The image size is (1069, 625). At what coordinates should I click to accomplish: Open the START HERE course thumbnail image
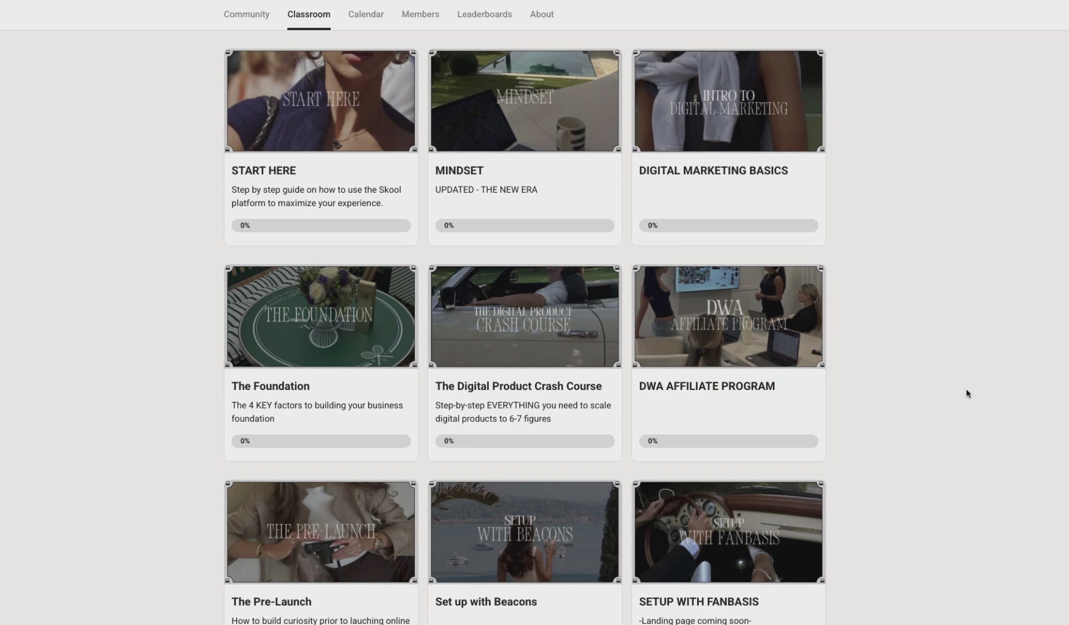[x=320, y=101]
